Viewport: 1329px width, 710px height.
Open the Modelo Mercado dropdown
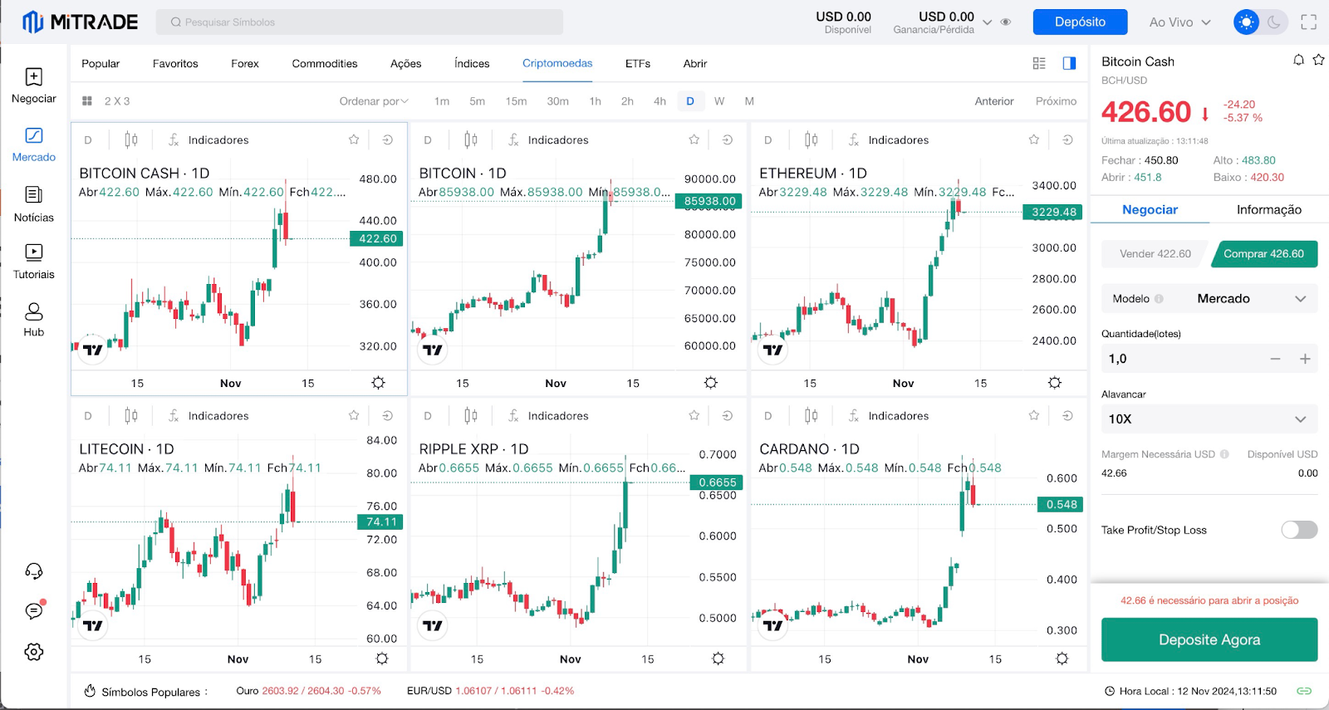point(1209,299)
